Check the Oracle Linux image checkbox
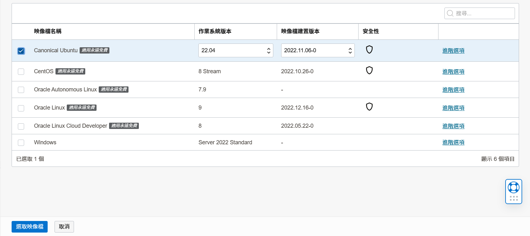The height and width of the screenshot is (236, 530). click(21, 108)
